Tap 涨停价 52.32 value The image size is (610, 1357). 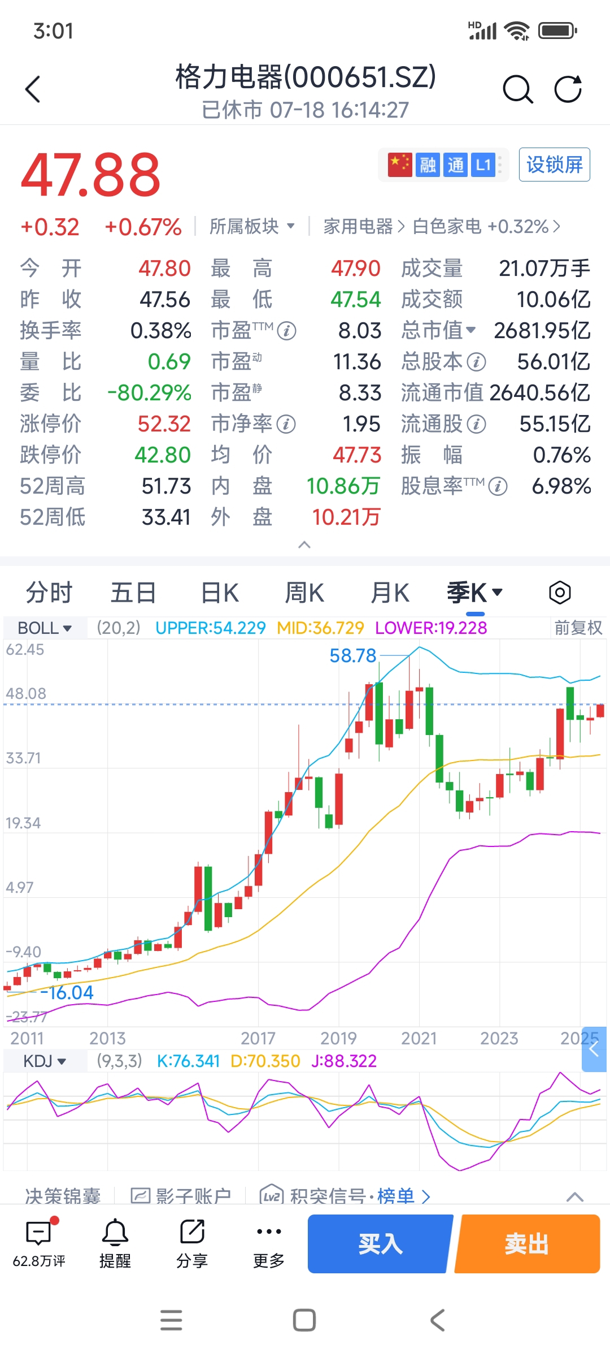[x=164, y=424]
